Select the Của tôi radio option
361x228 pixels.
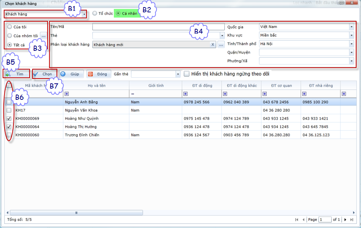click(9, 27)
